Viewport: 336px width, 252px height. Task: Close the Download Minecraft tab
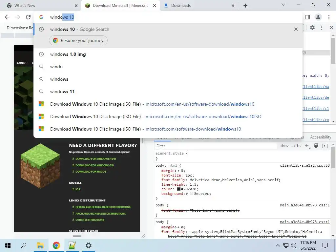(x=155, y=6)
